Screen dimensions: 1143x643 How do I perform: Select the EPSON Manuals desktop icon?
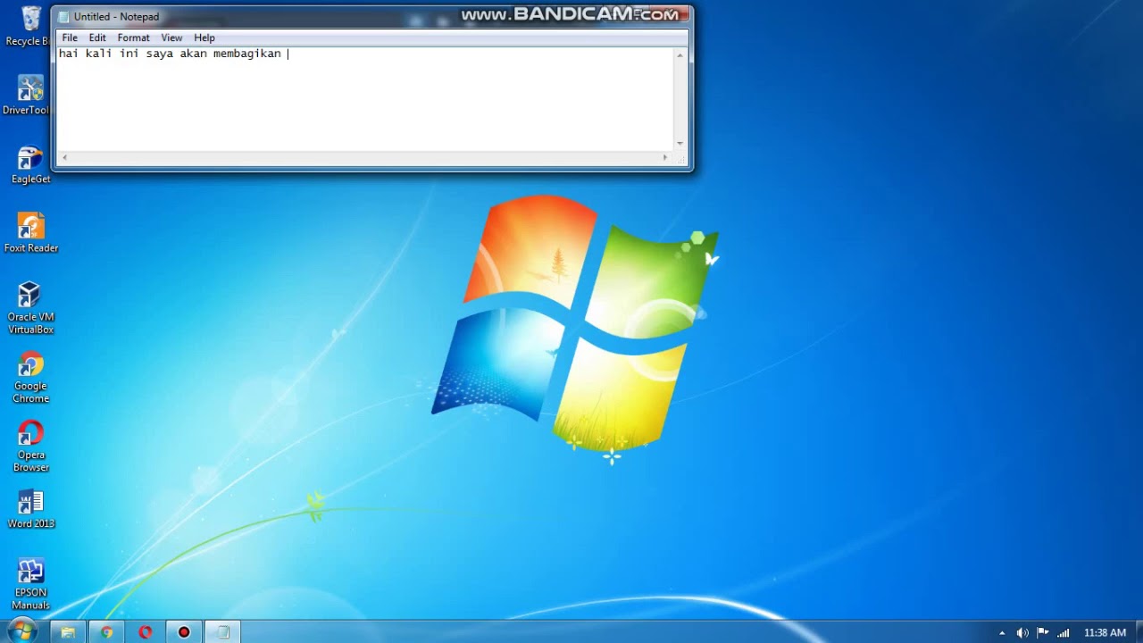[x=30, y=584]
